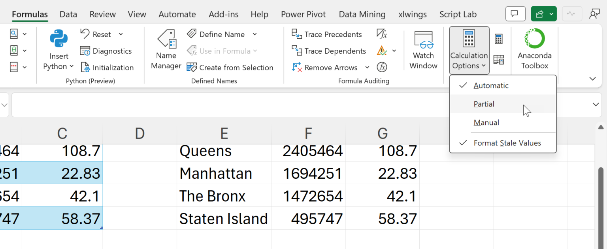Open the Error Checking dropdown arrow
Screen dimensions: 607x249
coord(394,51)
